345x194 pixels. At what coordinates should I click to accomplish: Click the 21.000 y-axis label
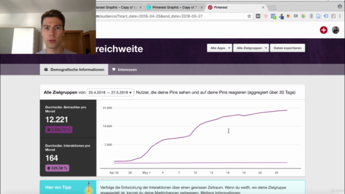click(x=107, y=108)
